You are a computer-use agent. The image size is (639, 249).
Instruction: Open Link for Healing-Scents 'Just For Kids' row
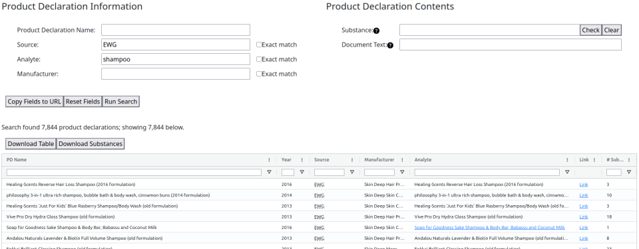pyautogui.click(x=584, y=207)
